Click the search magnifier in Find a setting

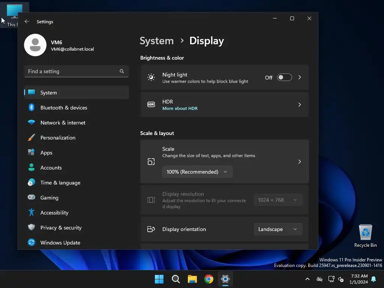click(122, 71)
